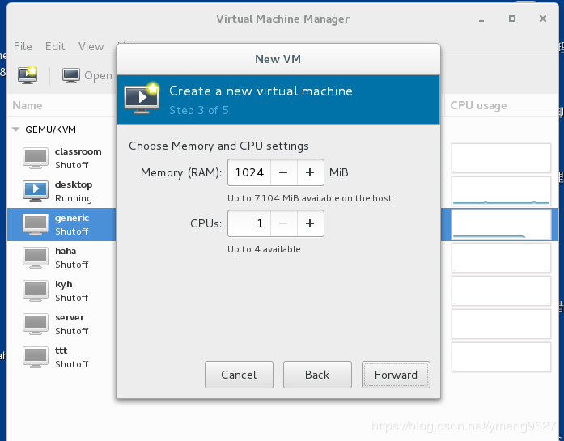
Task: Click CPU usage graph for classroom VM
Action: [x=501, y=158]
